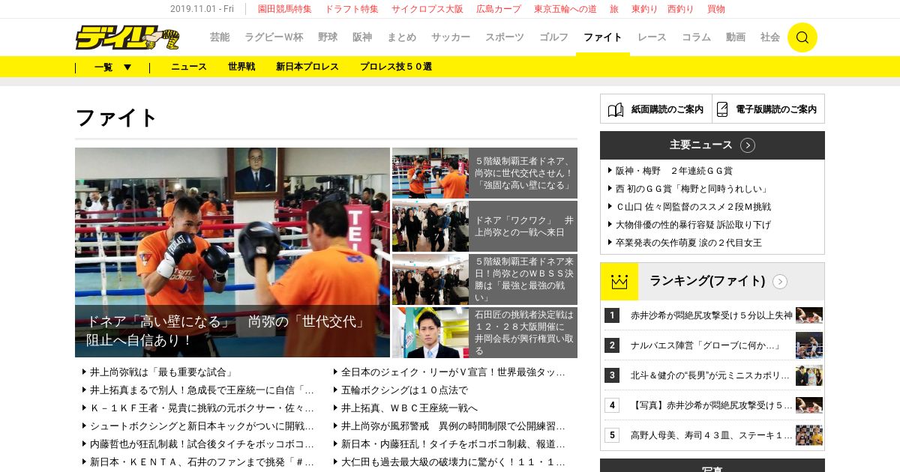Click the arrow circle next to ランキング(ファイト)
The height and width of the screenshot is (472, 900).
point(780,282)
